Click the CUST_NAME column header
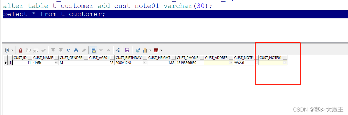 coord(46,58)
